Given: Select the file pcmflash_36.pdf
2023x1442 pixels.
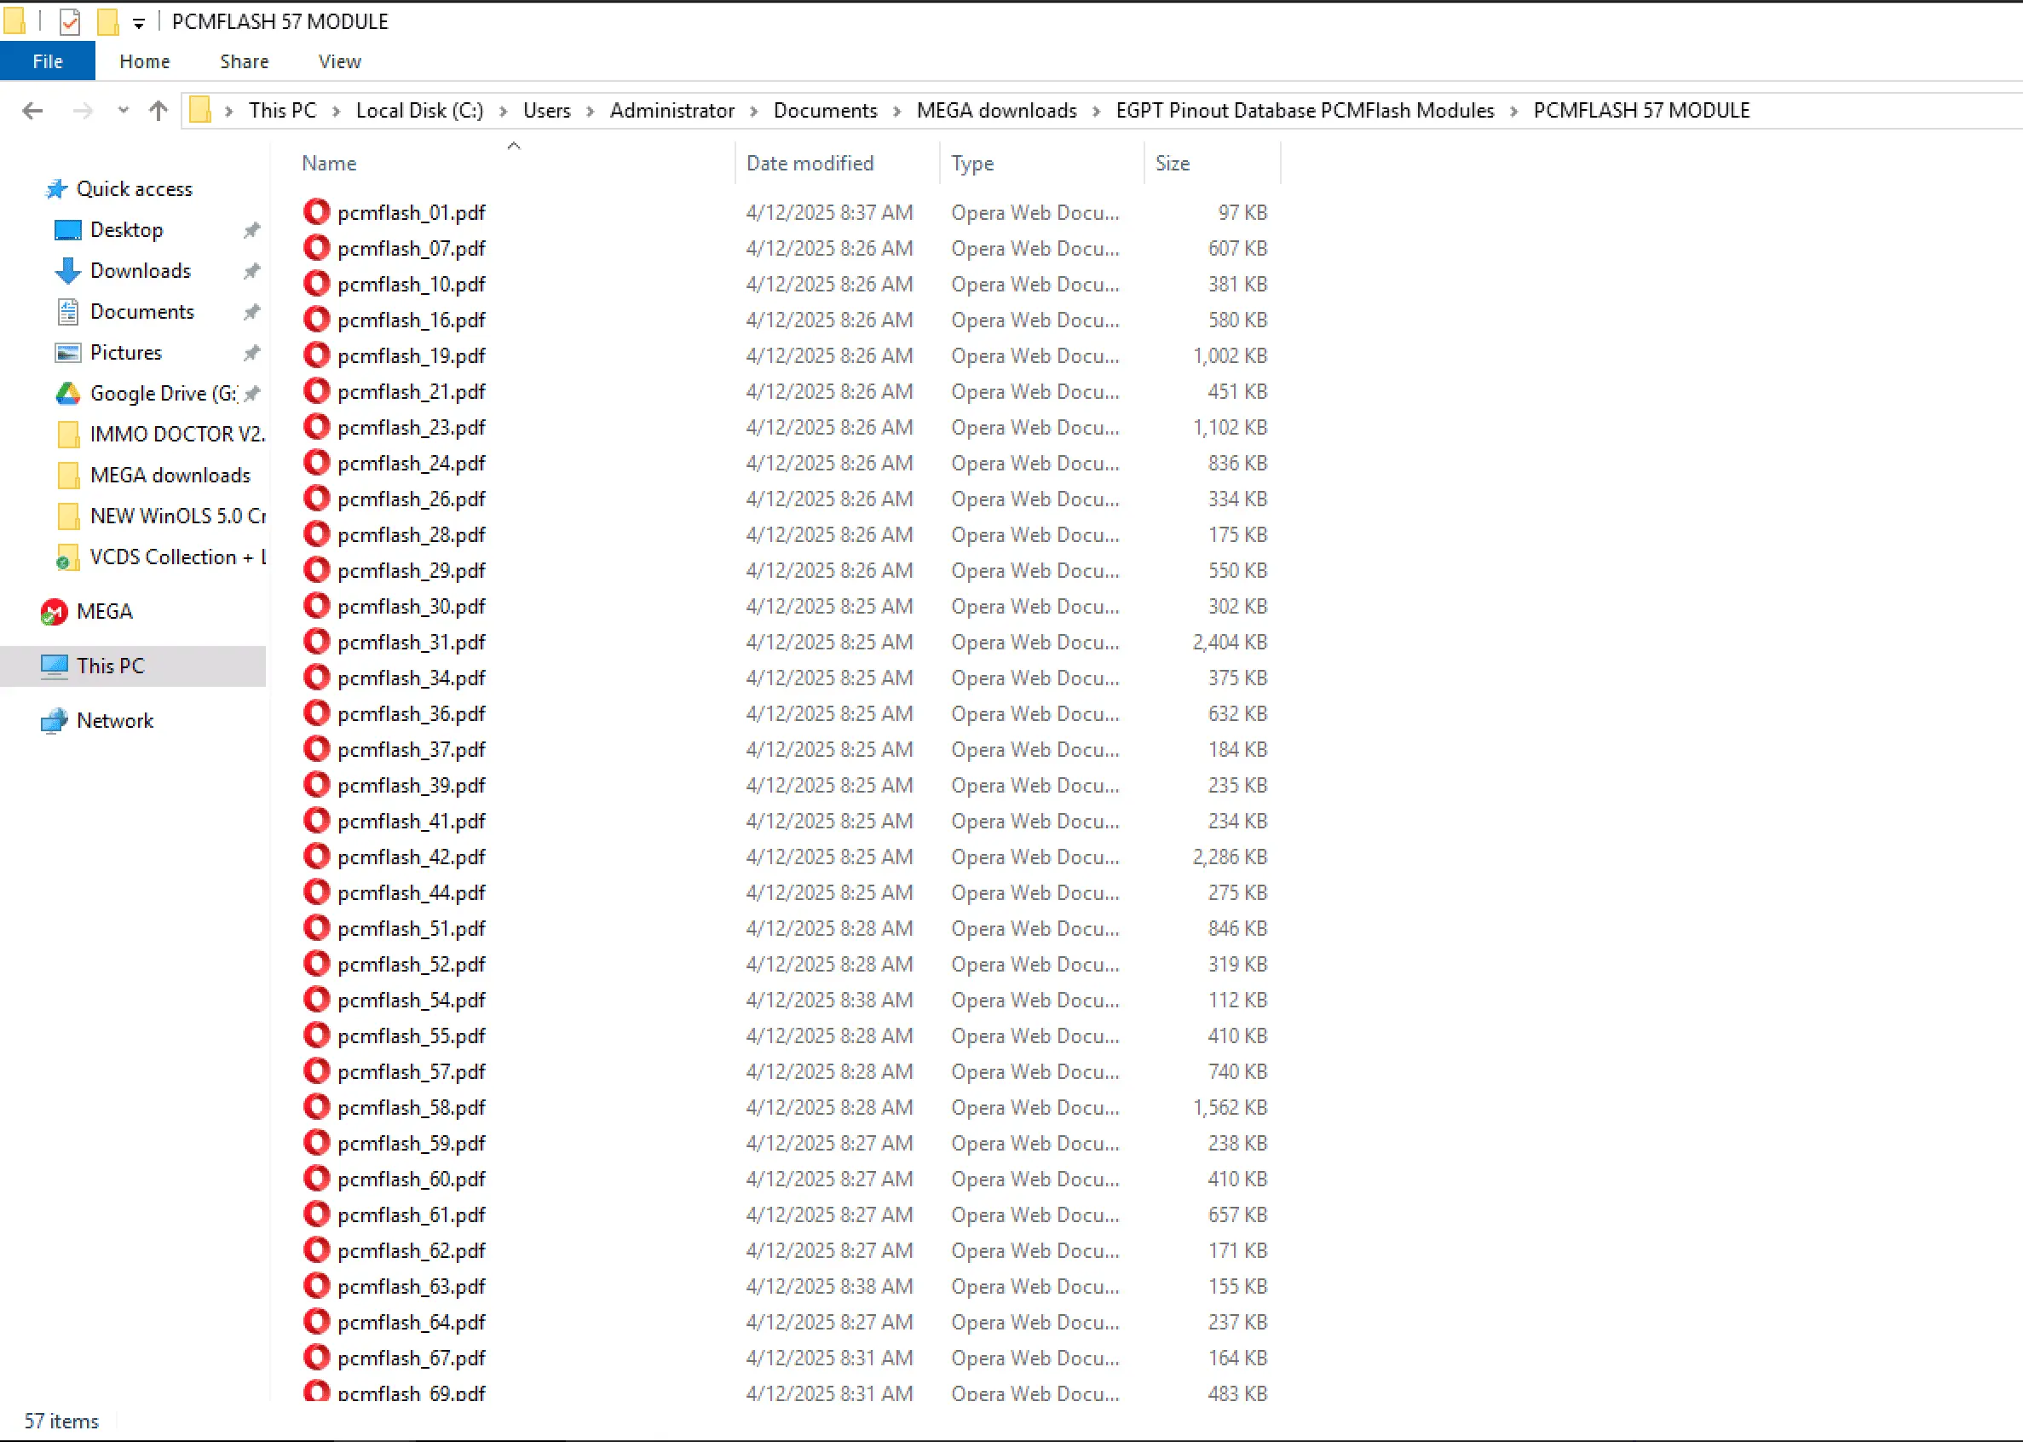Looking at the screenshot, I should click(411, 714).
